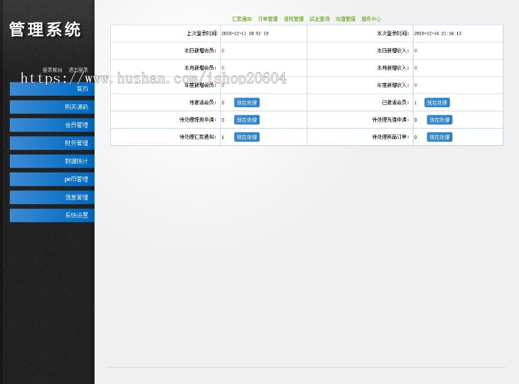Click 现在处理 button for 待处理提现申请

tap(247, 120)
